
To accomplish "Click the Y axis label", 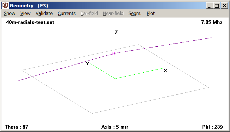I will 87,64.
